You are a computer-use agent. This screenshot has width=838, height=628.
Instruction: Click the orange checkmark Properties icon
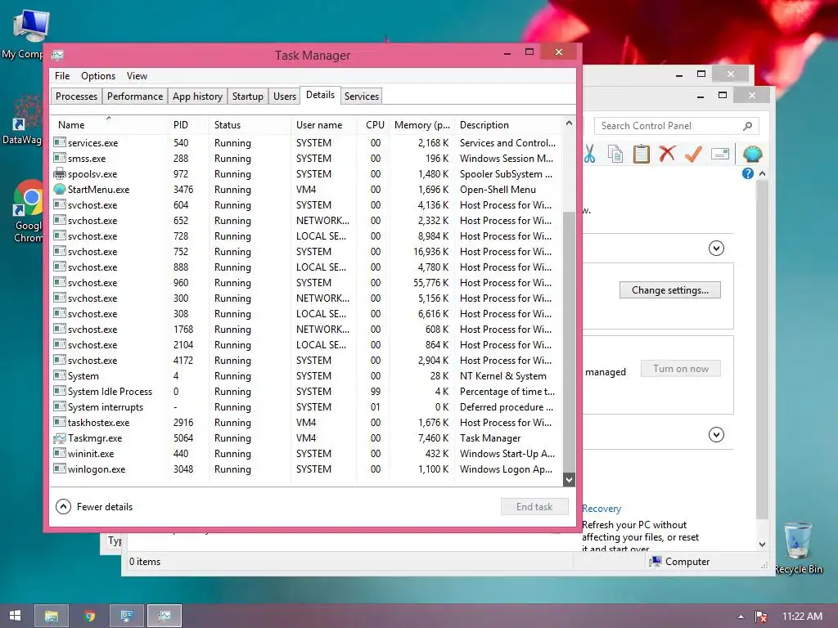tap(693, 154)
